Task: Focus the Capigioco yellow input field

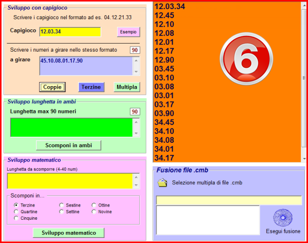Action: tap(70, 32)
